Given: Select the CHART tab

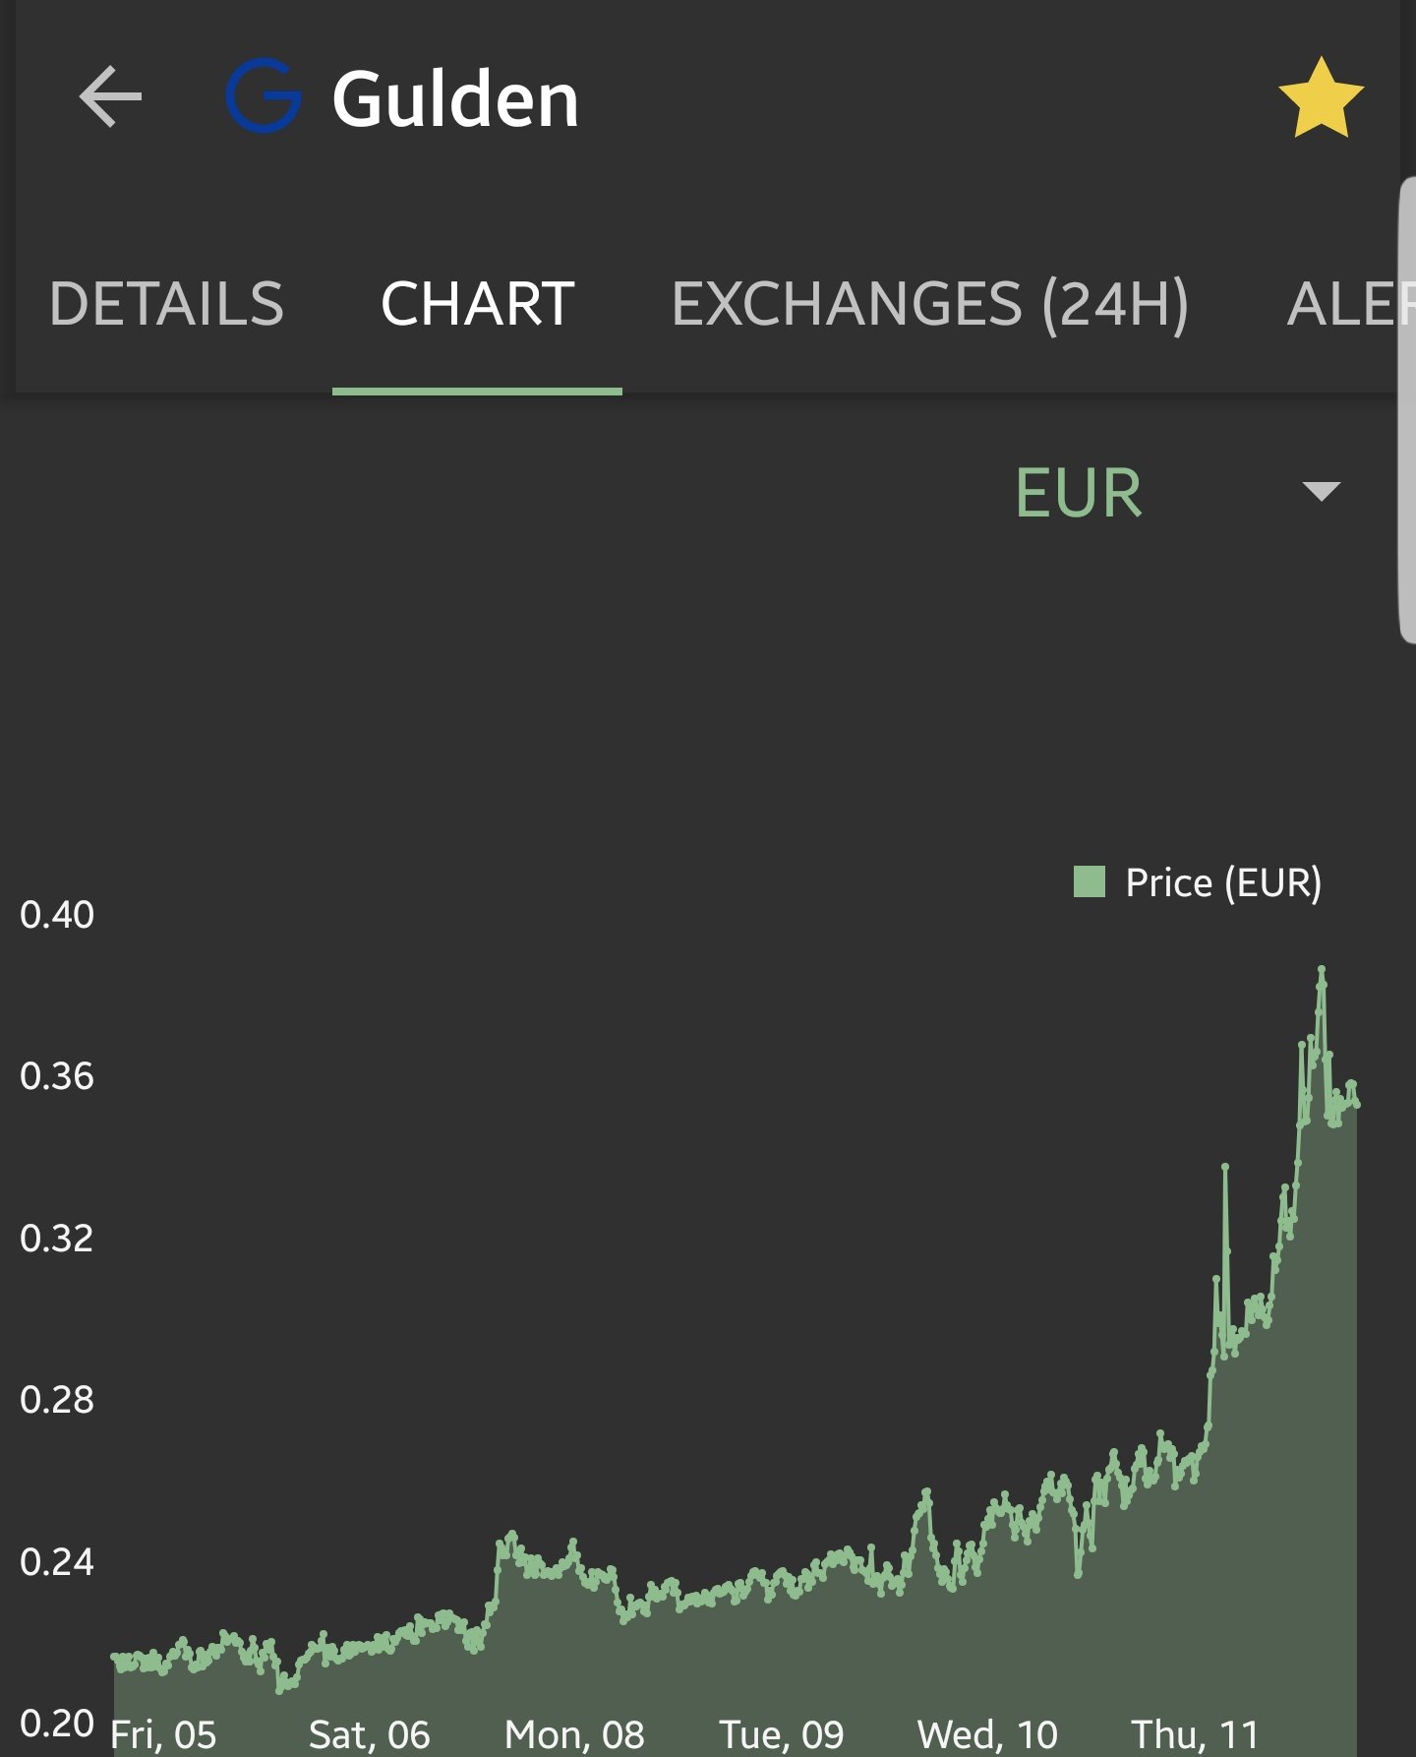Looking at the screenshot, I should (477, 303).
